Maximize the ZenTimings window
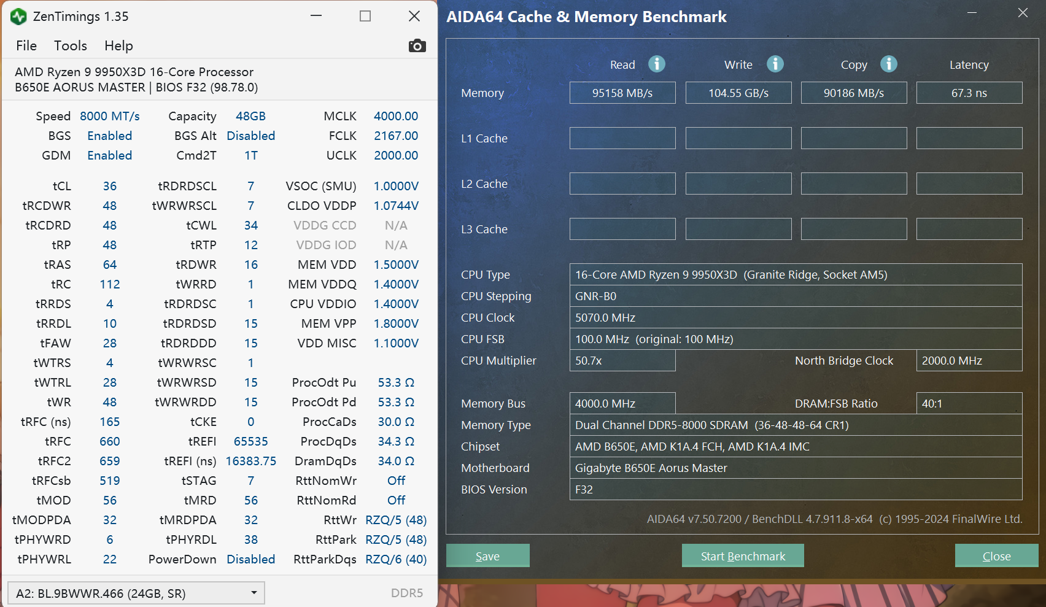This screenshot has height=607, width=1046. click(x=365, y=16)
